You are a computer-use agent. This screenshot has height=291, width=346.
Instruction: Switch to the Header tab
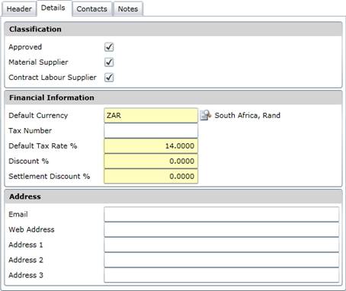(19, 9)
